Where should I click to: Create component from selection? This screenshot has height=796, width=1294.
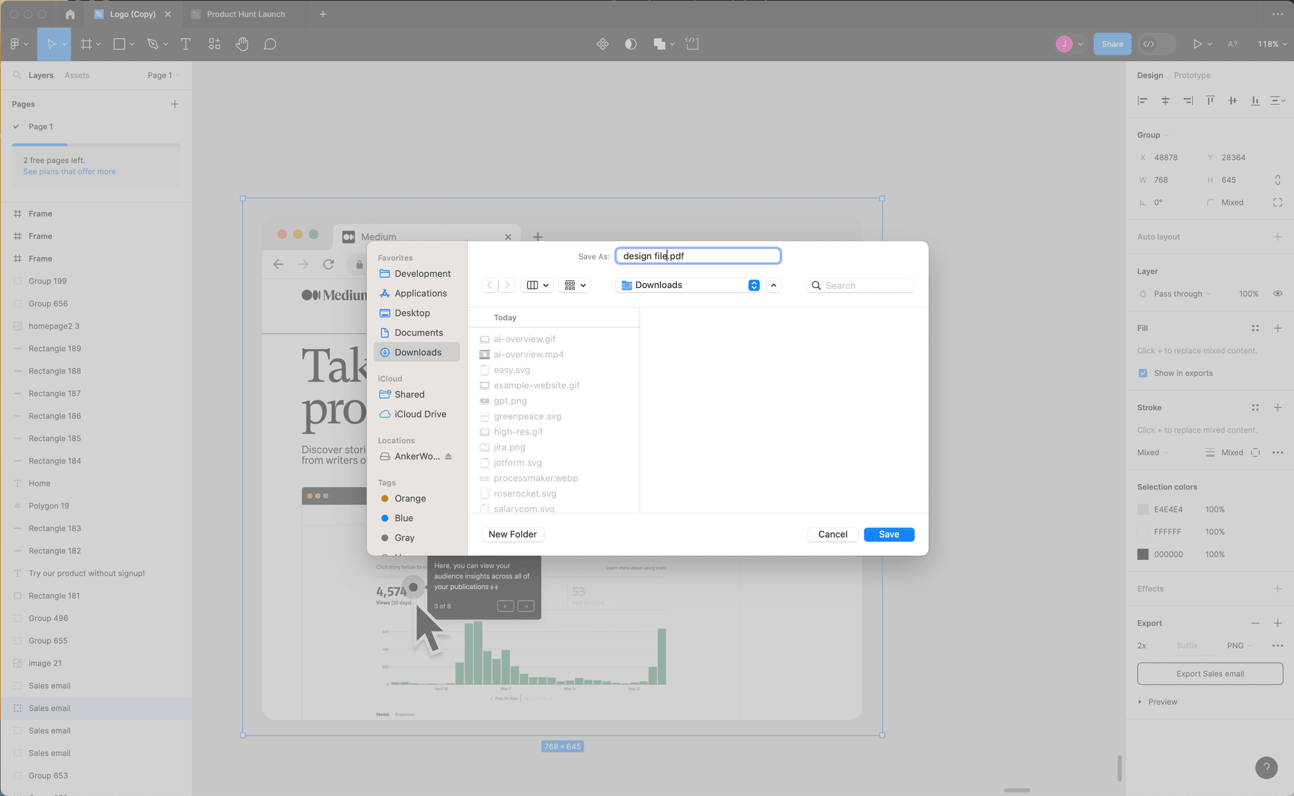(x=603, y=44)
